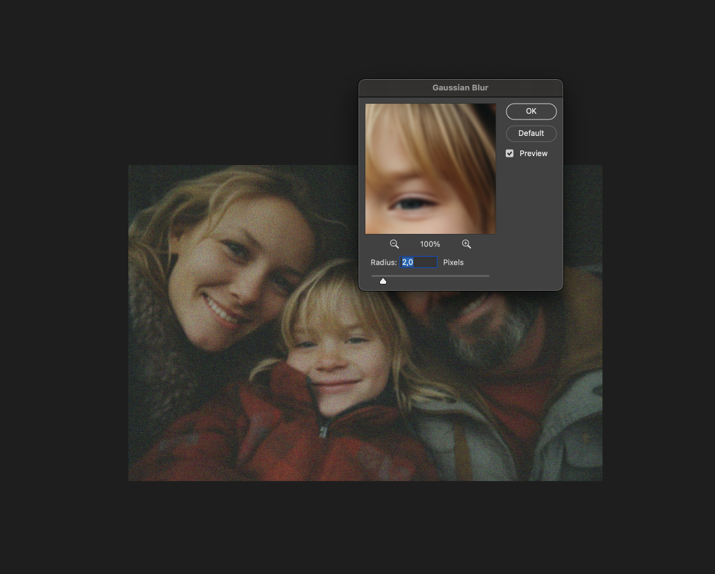Click the Pixels unit label
Viewport: 715px width, 574px height.
pos(453,262)
